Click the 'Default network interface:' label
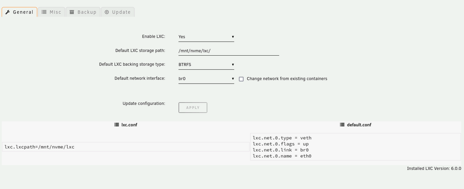464x189 pixels. (x=140, y=78)
